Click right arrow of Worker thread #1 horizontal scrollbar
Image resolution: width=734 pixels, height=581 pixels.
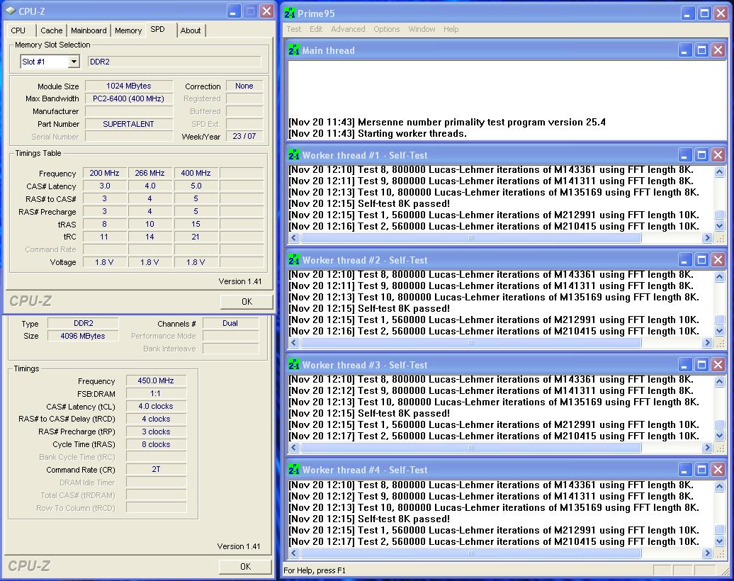707,238
